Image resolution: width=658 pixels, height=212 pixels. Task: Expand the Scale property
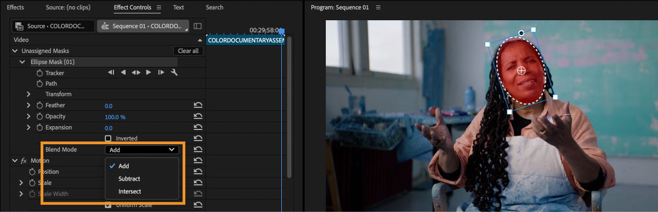(x=22, y=182)
